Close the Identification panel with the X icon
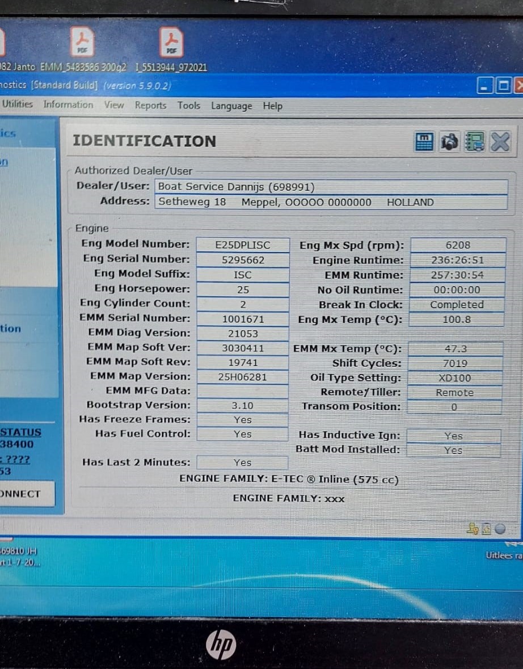Viewport: 523px width, 669px height. click(x=500, y=142)
